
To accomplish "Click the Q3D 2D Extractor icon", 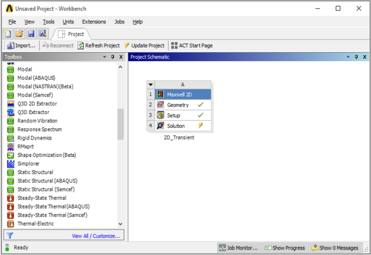I will [10, 104].
